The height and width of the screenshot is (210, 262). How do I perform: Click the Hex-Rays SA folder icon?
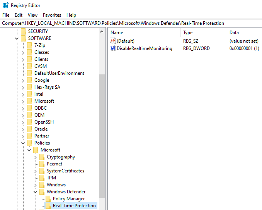coord(29,87)
